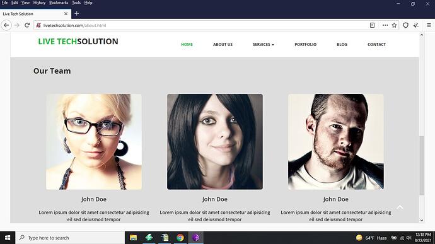Click the extension icon beside the shield
Viewport: 435px width, 244px height.
[416, 25]
